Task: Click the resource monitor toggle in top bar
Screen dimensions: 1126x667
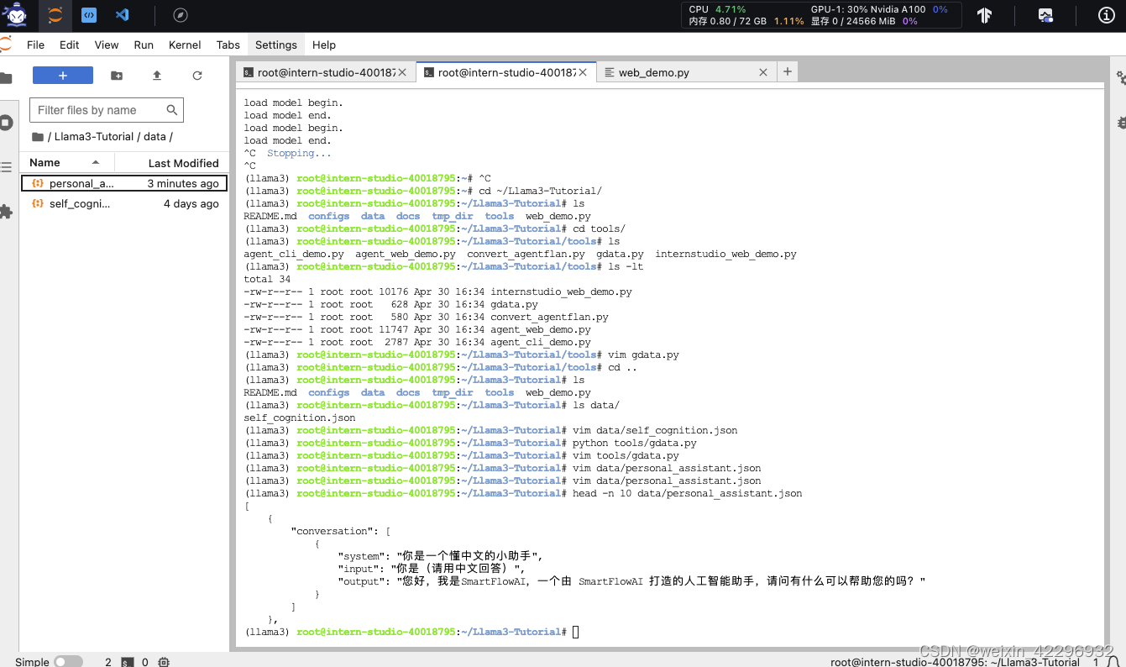Action: point(1045,14)
